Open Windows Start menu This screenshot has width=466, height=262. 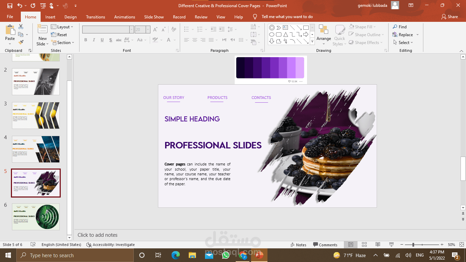(x=8, y=255)
